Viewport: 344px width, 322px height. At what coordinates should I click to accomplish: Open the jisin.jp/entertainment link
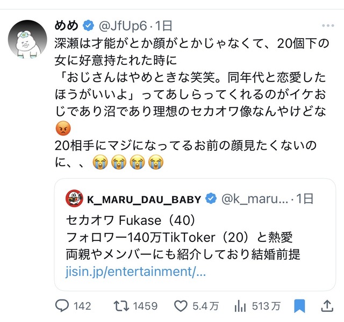point(135,272)
